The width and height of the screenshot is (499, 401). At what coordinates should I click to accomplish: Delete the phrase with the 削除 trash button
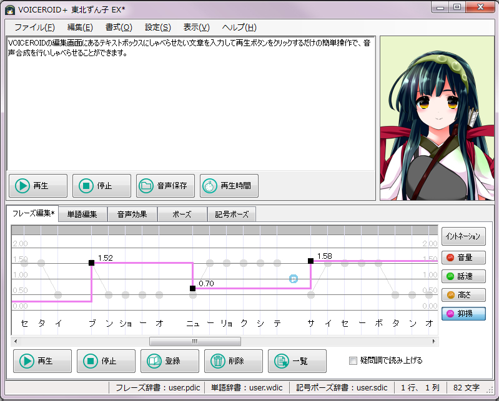pos(234,361)
